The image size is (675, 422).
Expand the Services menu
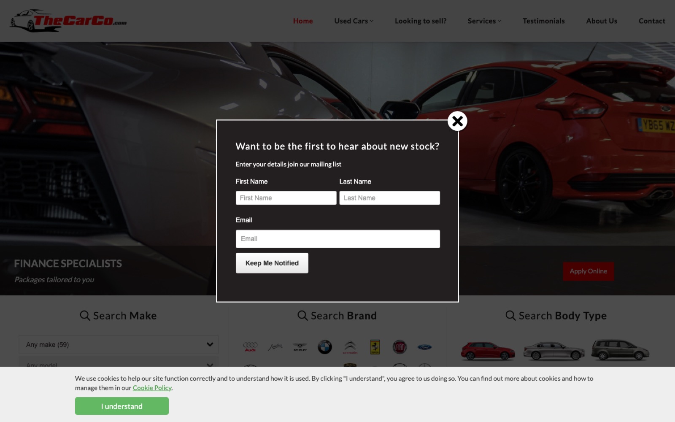pos(484,21)
